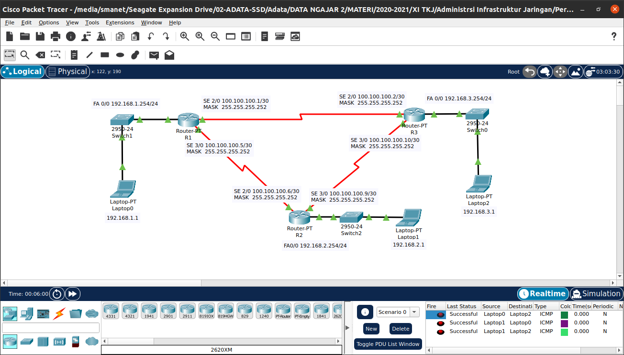624x355 pixels.
Task: Open the Options menu
Action: pyautogui.click(x=49, y=22)
